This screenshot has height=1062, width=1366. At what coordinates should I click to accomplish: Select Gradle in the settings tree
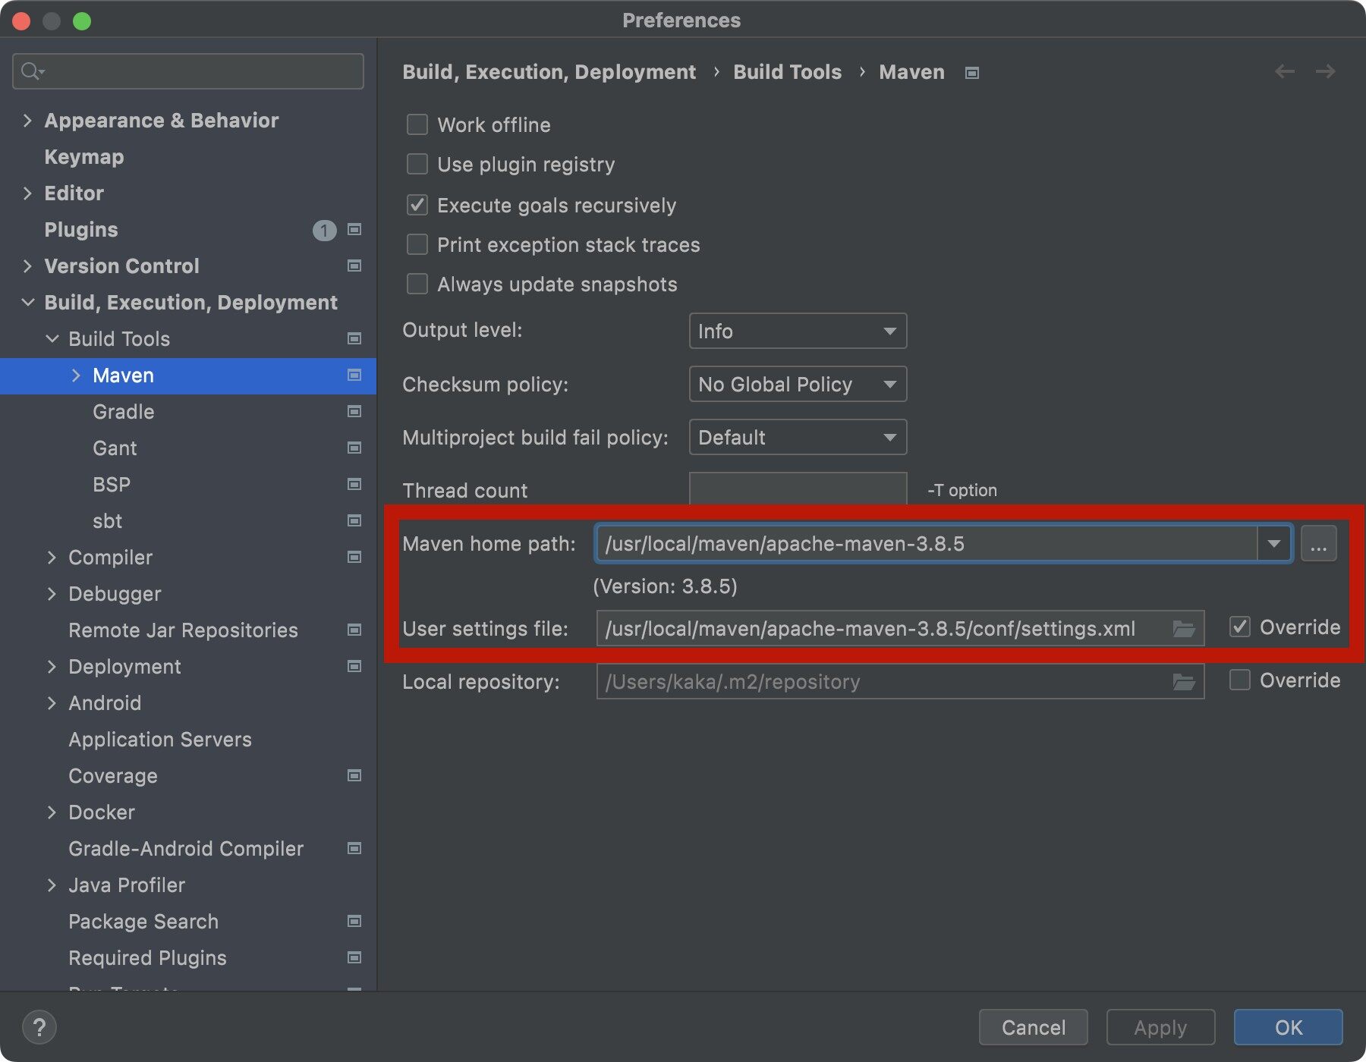[124, 412]
